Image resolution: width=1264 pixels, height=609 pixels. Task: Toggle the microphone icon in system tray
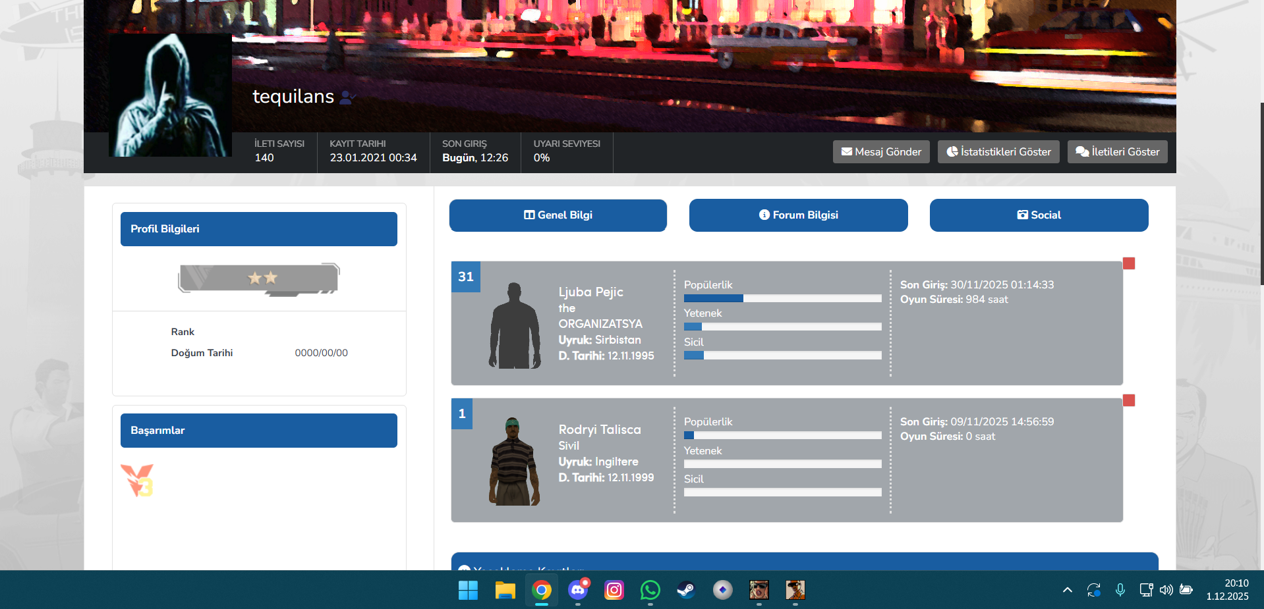click(x=1120, y=590)
